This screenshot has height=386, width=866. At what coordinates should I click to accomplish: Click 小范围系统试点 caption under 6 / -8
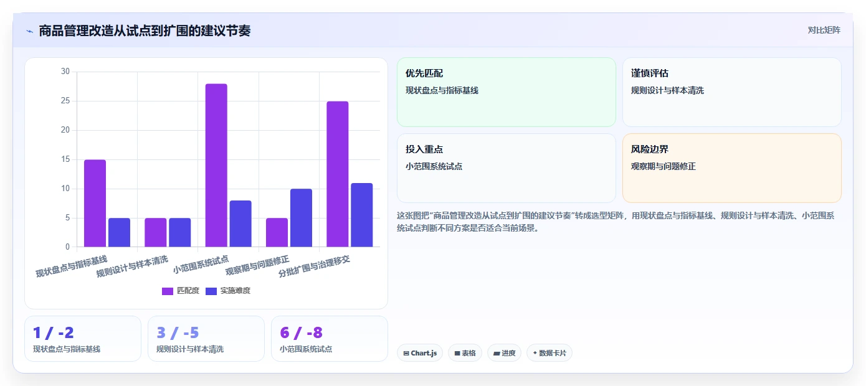(306, 349)
